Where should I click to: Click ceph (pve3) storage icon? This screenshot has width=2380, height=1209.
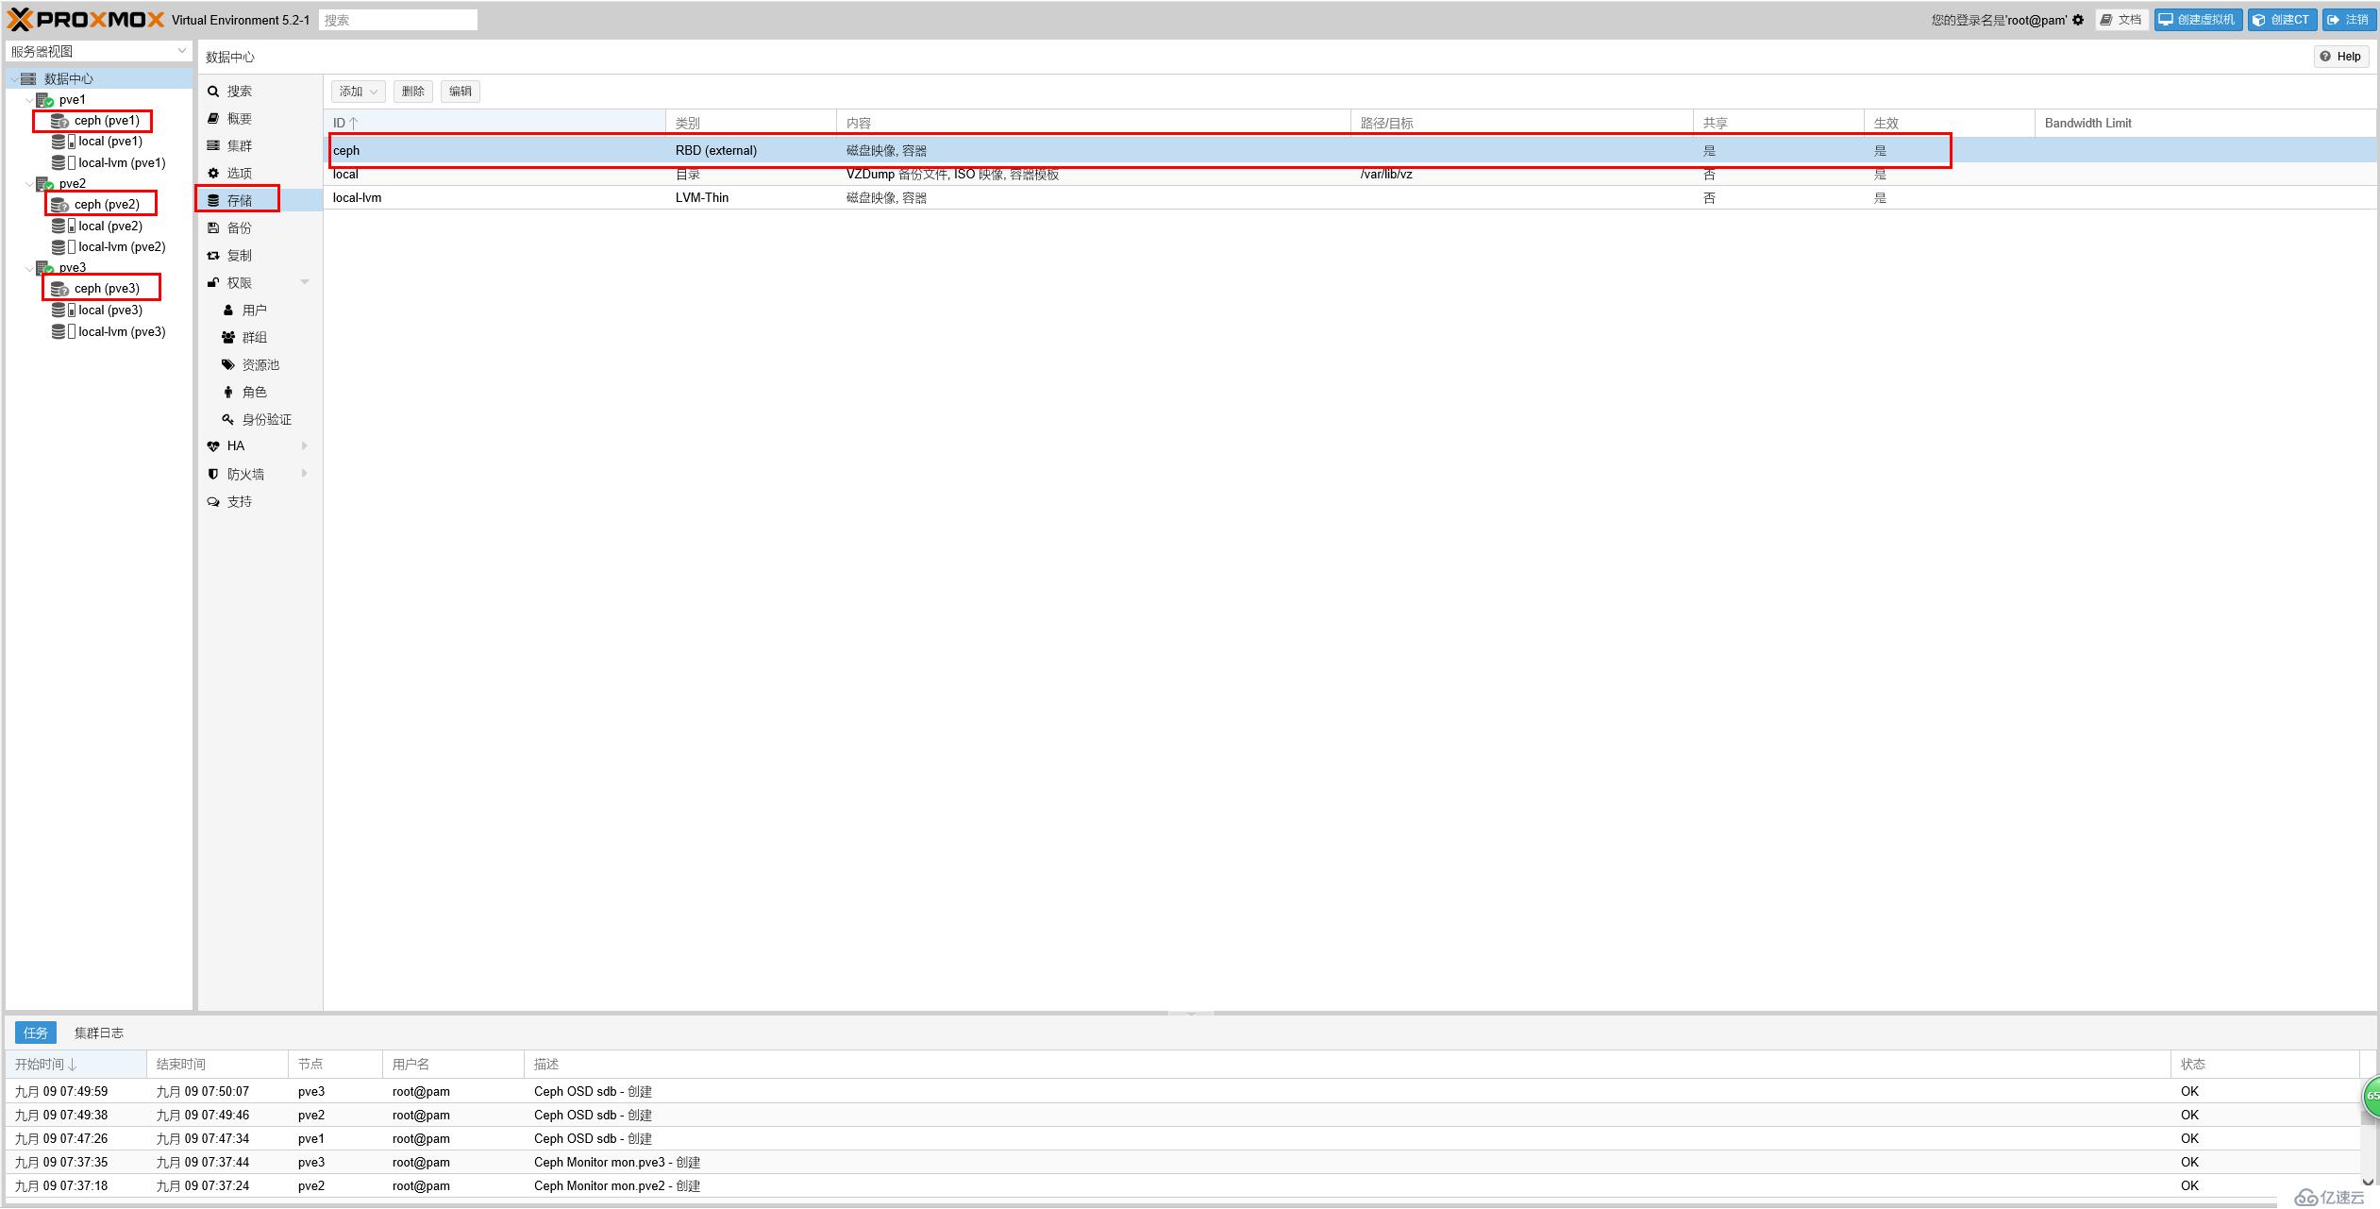click(x=59, y=289)
